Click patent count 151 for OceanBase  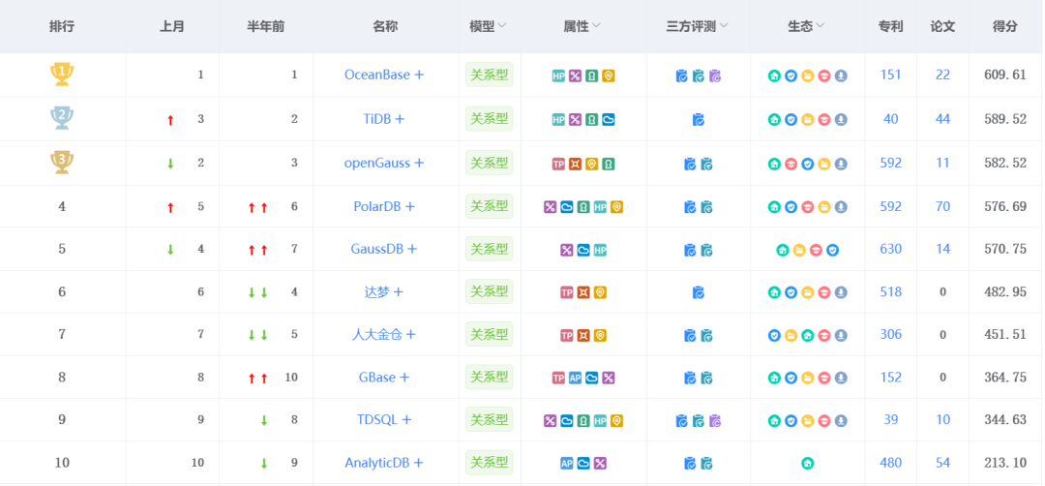[x=890, y=75]
